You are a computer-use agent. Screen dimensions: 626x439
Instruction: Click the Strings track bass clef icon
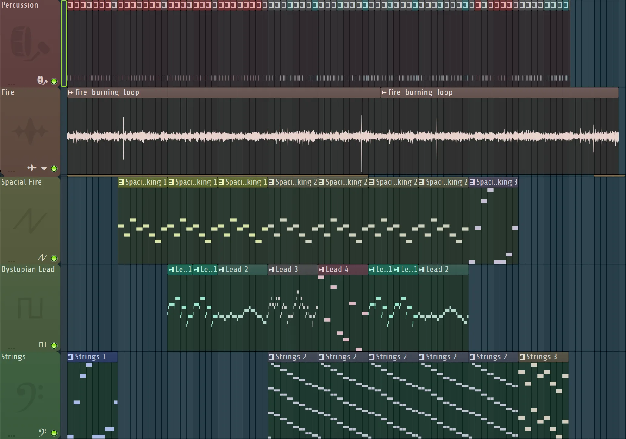click(x=42, y=432)
